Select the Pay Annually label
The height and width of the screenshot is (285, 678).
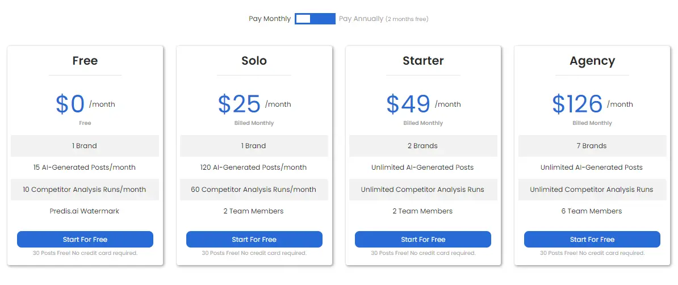tap(361, 19)
